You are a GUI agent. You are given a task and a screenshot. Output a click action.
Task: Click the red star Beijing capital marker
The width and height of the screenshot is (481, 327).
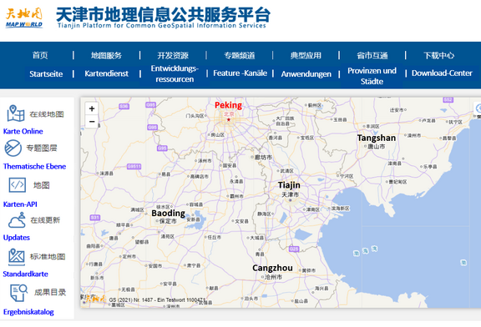(x=229, y=119)
